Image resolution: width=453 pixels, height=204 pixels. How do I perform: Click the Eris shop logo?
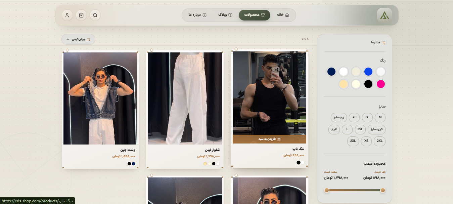tap(384, 15)
